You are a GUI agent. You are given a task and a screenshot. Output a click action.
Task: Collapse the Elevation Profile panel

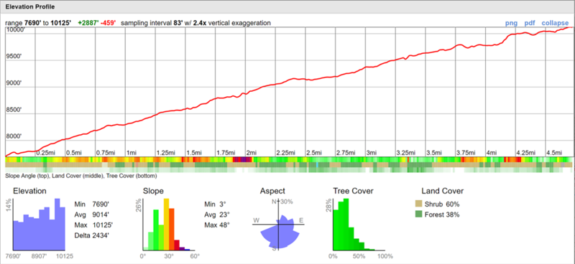point(555,23)
